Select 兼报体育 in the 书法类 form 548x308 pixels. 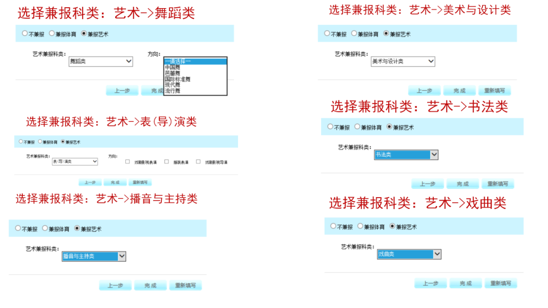tap(357, 127)
